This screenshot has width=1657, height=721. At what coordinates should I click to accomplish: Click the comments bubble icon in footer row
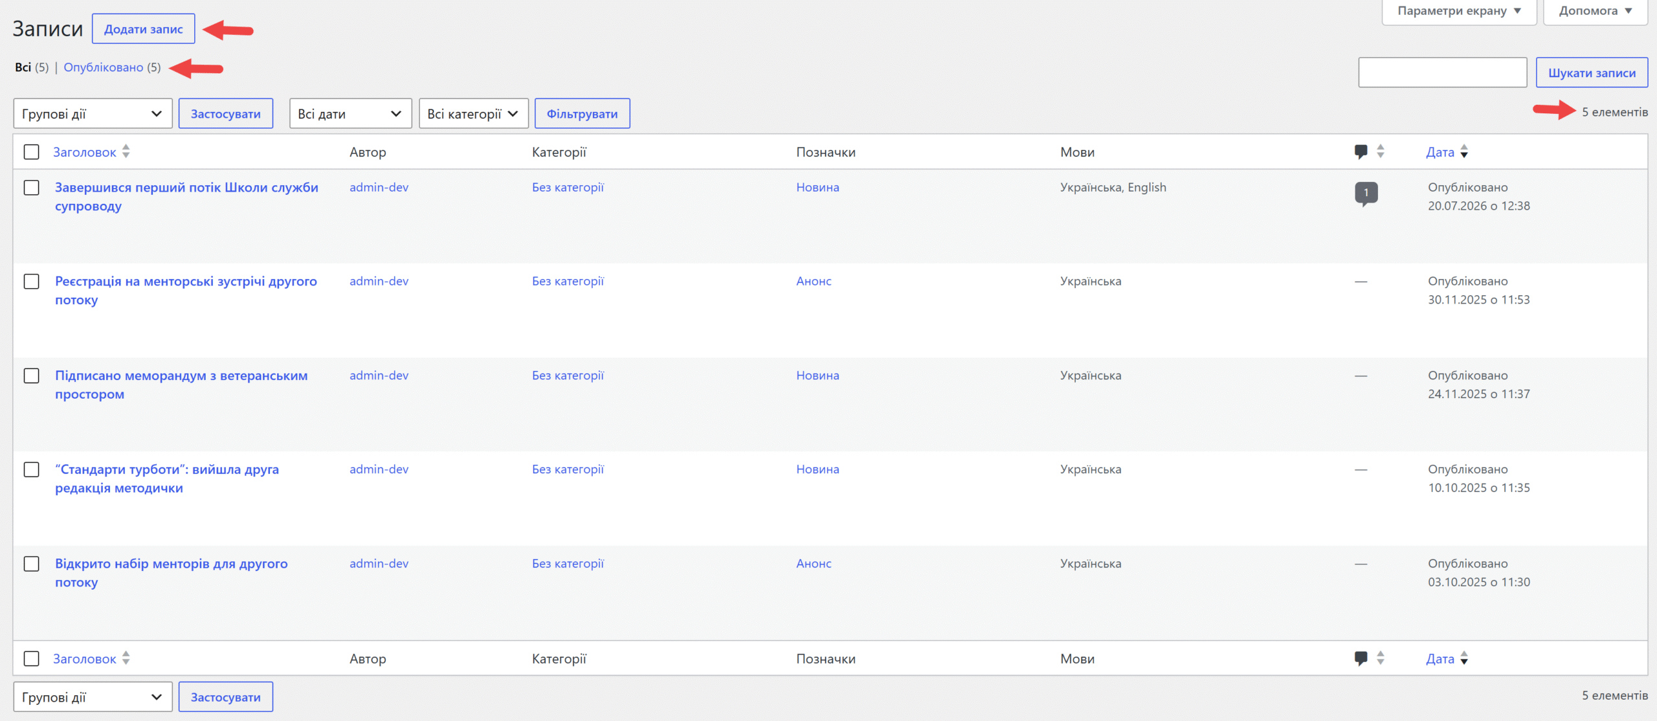pos(1361,658)
